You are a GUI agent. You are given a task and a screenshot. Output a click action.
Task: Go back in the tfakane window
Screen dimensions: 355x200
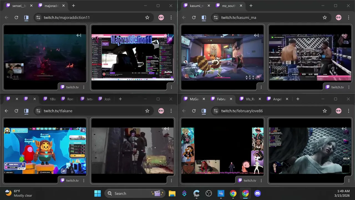pyautogui.click(x=6, y=111)
